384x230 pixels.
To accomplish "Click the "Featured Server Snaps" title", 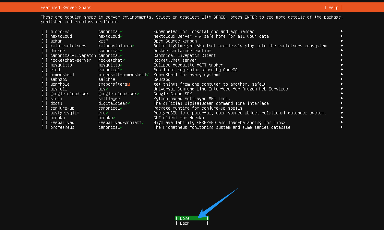I will pyautogui.click(x=66, y=7).
